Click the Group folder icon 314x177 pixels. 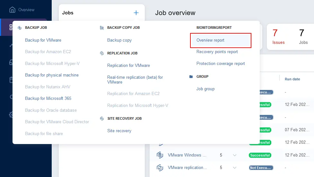(191, 76)
